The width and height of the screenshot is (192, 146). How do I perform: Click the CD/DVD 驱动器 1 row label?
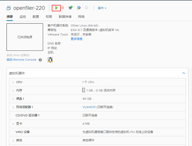[27, 115]
